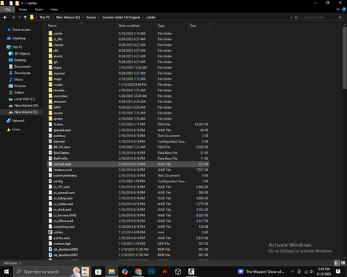Click the Properties icon in title bar

(x=11, y=3)
